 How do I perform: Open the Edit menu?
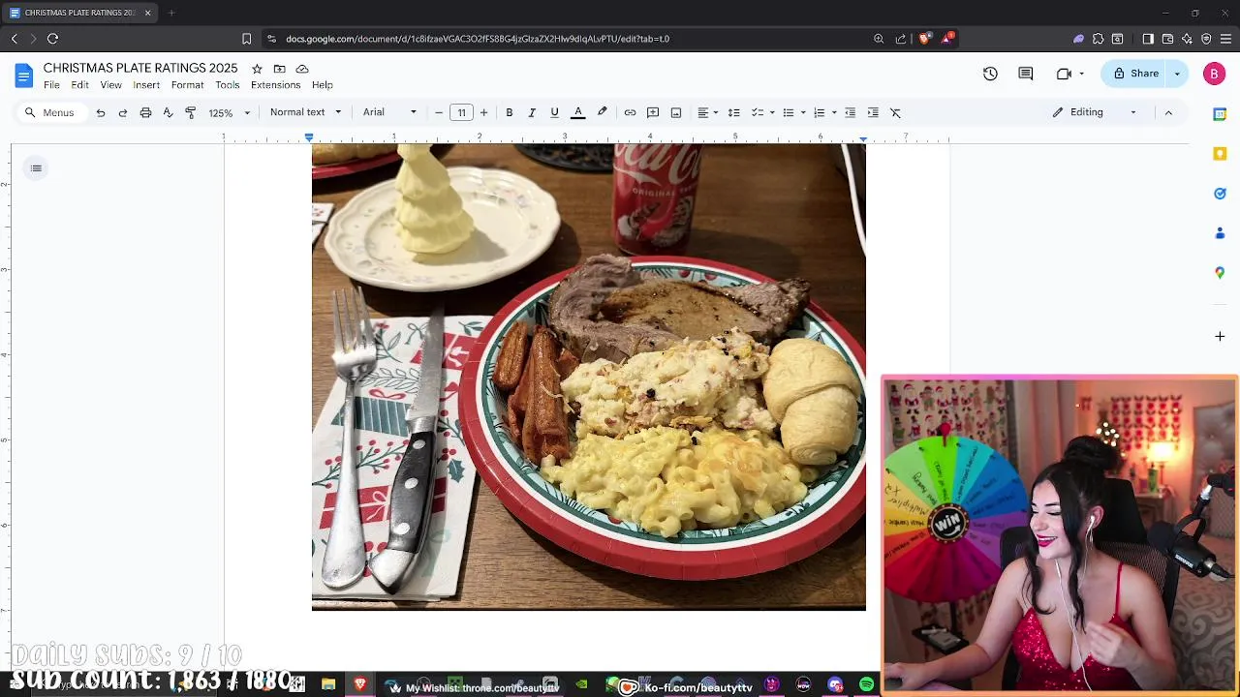click(79, 85)
